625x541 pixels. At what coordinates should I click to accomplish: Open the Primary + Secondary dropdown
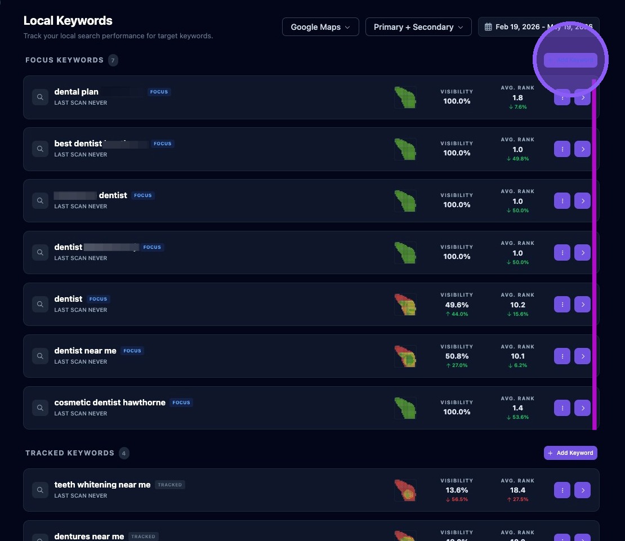pos(418,26)
